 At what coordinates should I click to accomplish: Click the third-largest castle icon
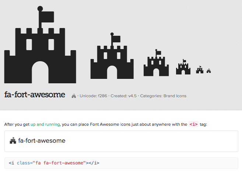coord(156,63)
